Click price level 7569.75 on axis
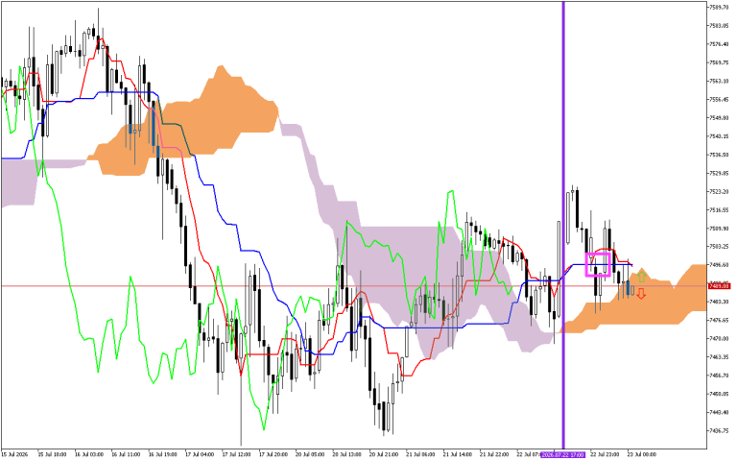The width and height of the screenshot is (737, 461). coord(719,62)
